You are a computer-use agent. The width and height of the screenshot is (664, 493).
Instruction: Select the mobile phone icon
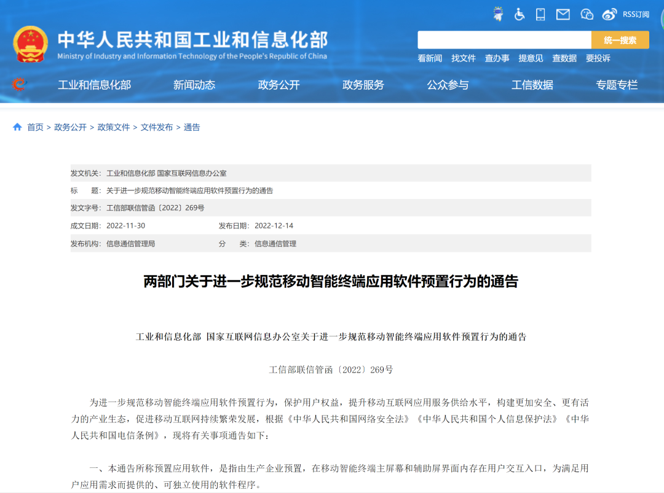point(540,14)
